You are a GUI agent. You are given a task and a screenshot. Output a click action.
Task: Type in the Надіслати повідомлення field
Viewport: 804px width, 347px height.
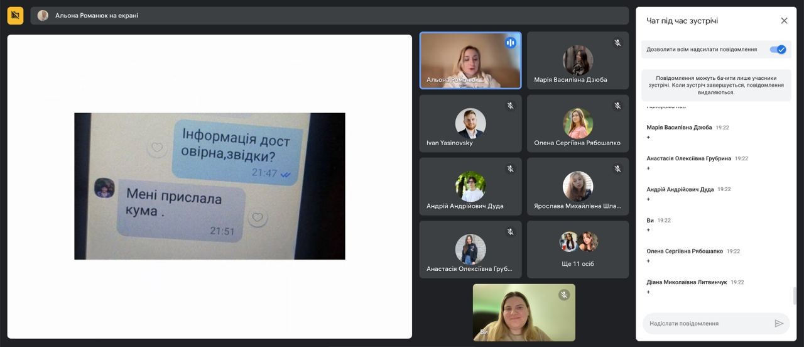pos(707,323)
